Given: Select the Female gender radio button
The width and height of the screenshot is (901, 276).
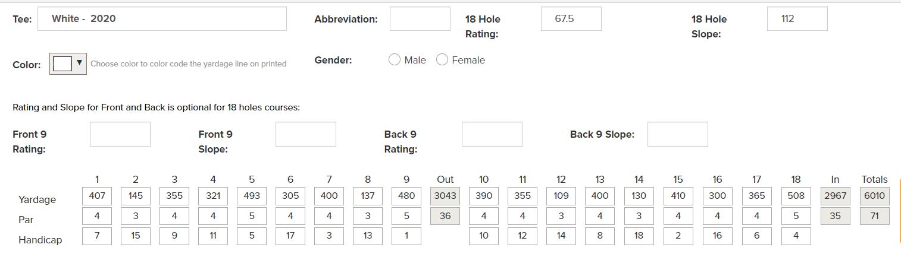Looking at the screenshot, I should (x=442, y=60).
